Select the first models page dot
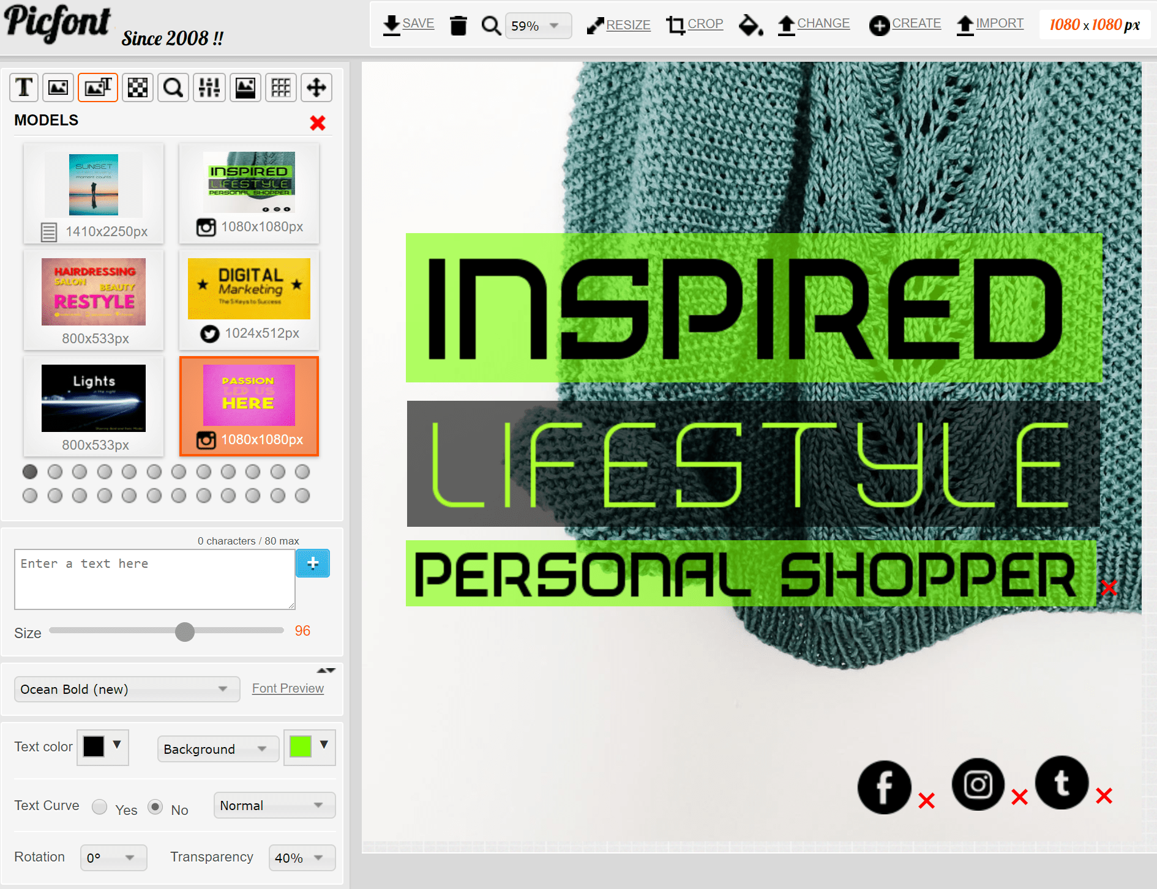 (x=30, y=472)
